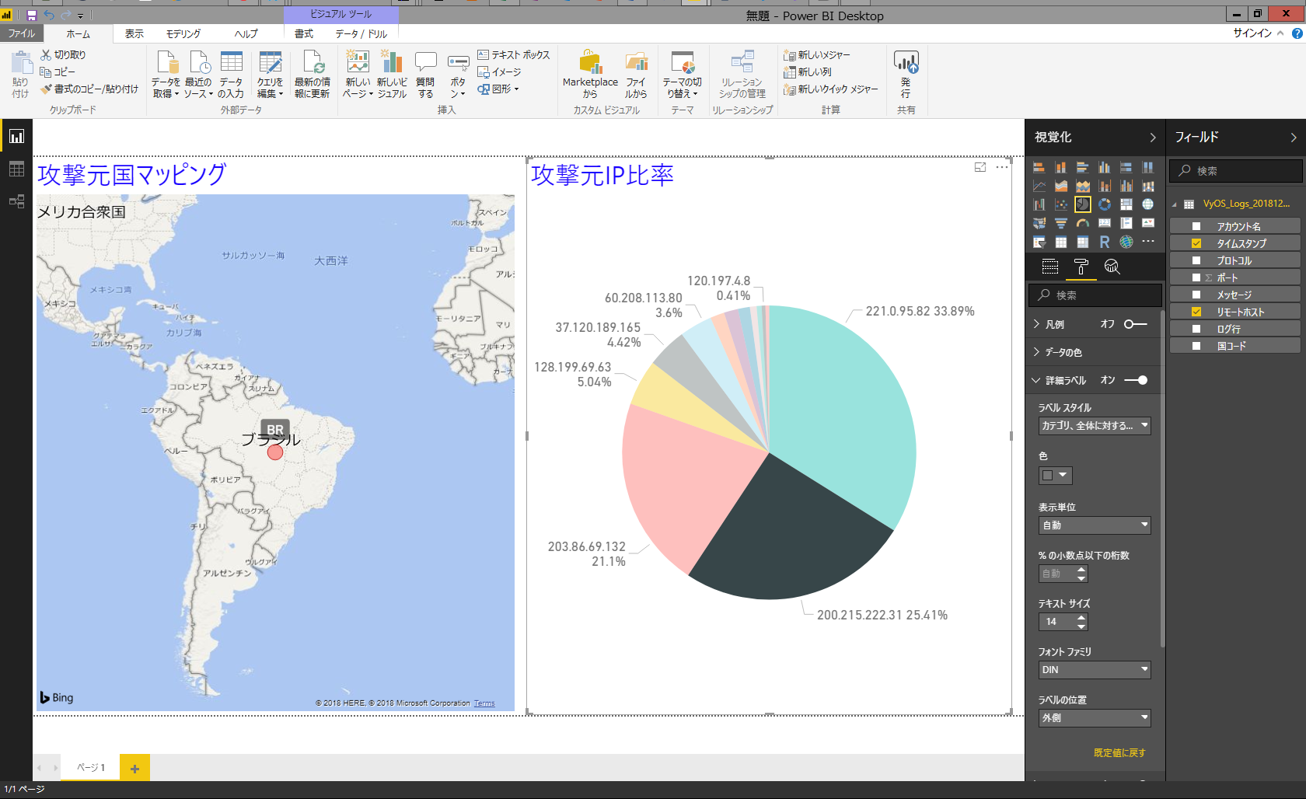Switch to the データ / ドリル ribbon tab
1306x799 pixels.
[361, 33]
